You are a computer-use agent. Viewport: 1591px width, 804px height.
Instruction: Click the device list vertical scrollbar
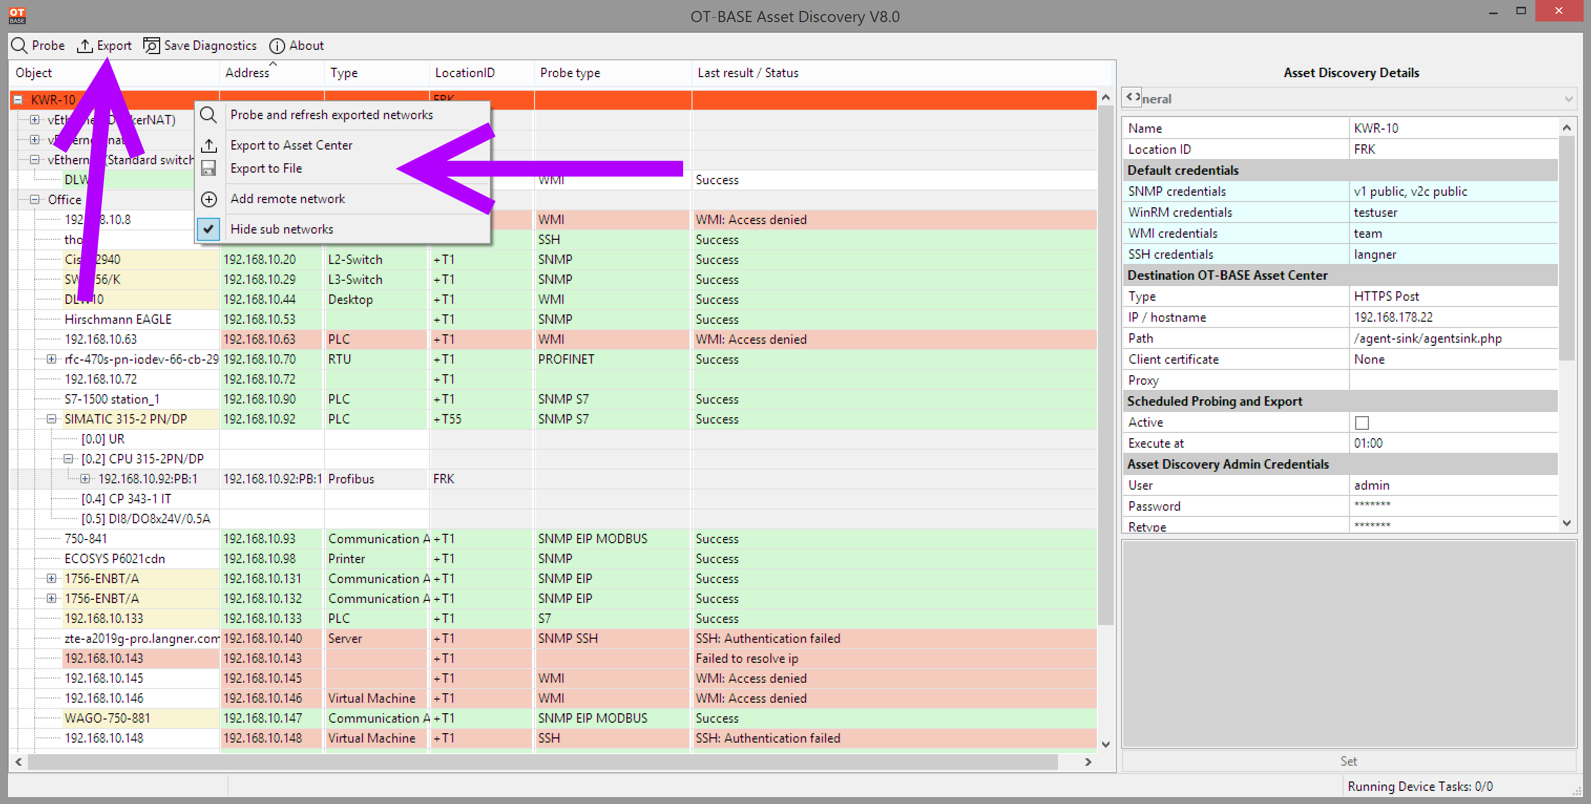1105,364
